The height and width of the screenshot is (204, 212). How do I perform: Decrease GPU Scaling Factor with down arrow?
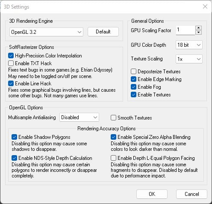[x=198, y=33]
